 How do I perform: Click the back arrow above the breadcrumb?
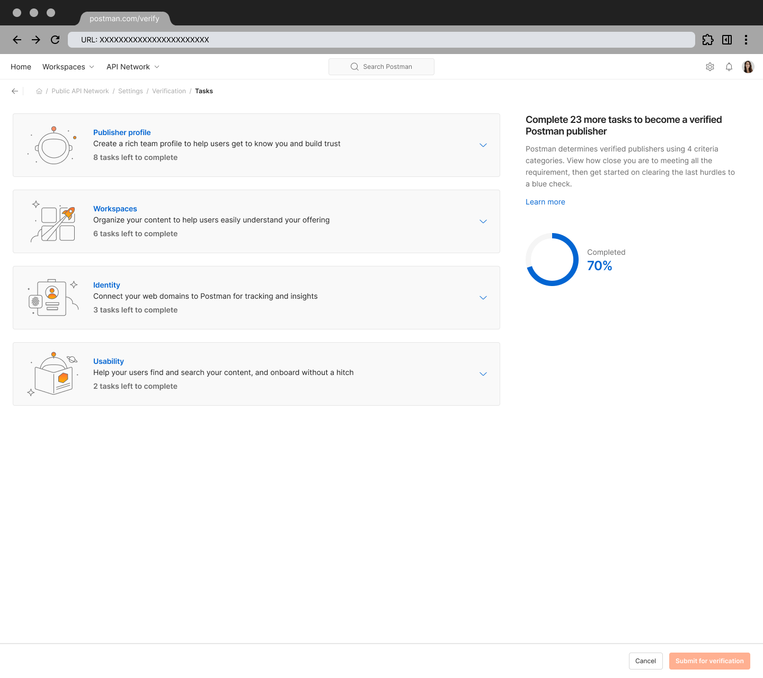click(15, 91)
